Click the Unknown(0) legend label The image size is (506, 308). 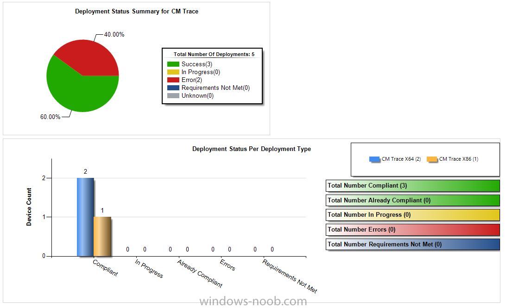(197, 95)
